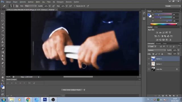The height and width of the screenshot is (102, 182).
Task: Open the Katman menu
Action: tap(31, 2)
